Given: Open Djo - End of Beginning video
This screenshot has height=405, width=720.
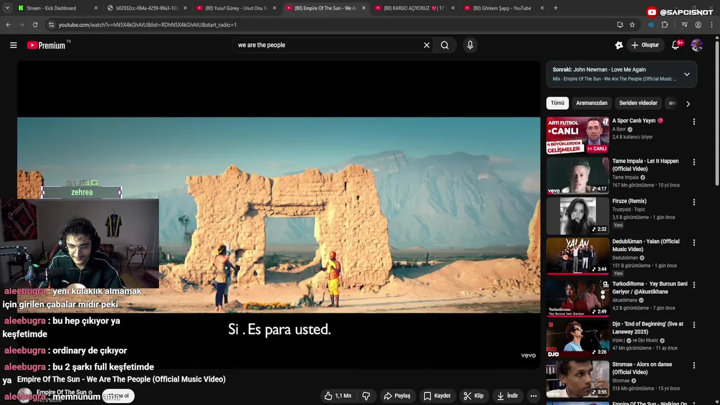Looking at the screenshot, I should click(x=647, y=327).
